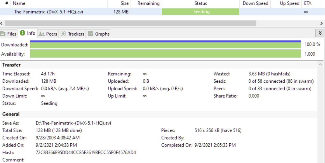Sort by the Size column header
Screen dimensions: 325x163
[124, 4]
